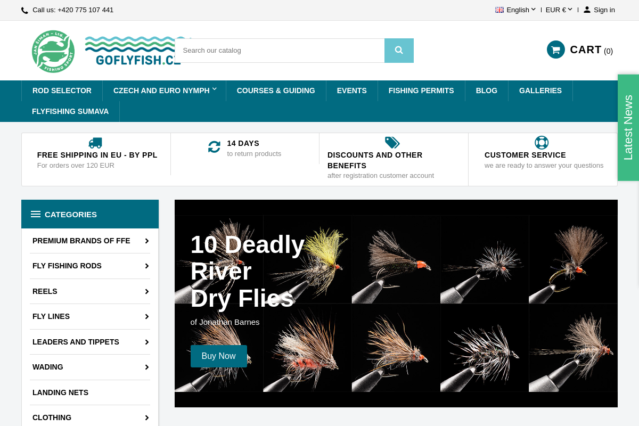Click the 14 days return arrows icon
Image resolution: width=639 pixels, height=426 pixels.
[214, 147]
